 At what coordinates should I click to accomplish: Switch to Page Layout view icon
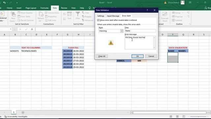pyautogui.click(x=177, y=116)
